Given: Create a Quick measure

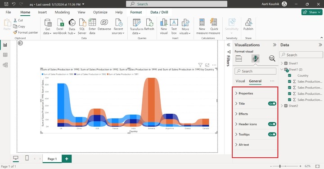Looking at the screenshot, I should [214, 27].
